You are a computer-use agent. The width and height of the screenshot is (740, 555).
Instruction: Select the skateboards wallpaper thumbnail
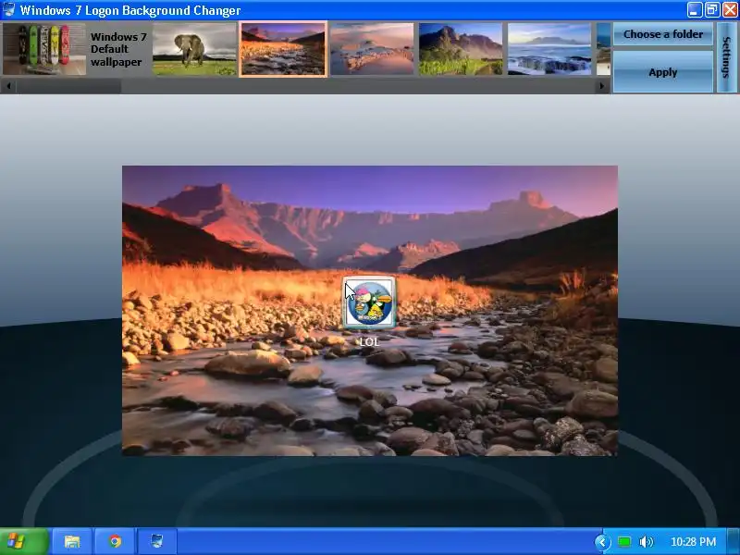pyautogui.click(x=44, y=49)
